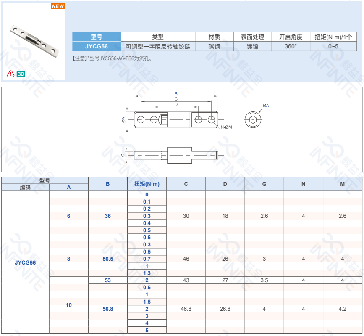The image size is (364, 336).
Task: Select torque value 5
Action: click(x=147, y=330)
